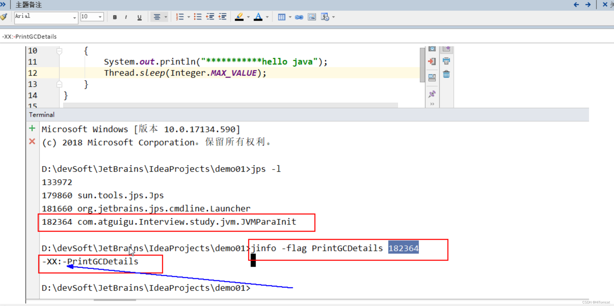This screenshot has width=614, height=306.
Task: Click the insert image icon
Action: [312, 17]
